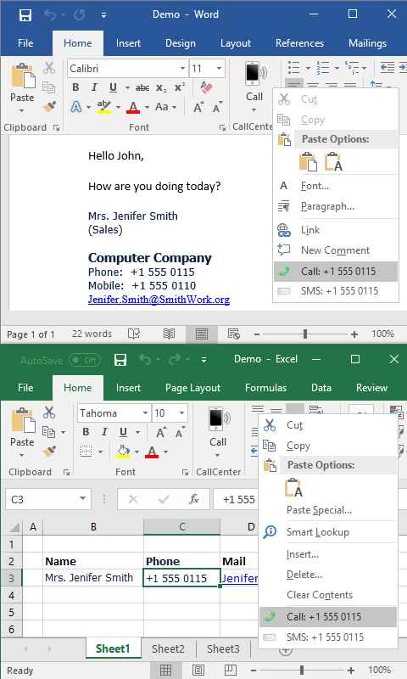Click Clear Formatting eraser icon in Word
The width and height of the screenshot is (407, 679).
[x=207, y=87]
